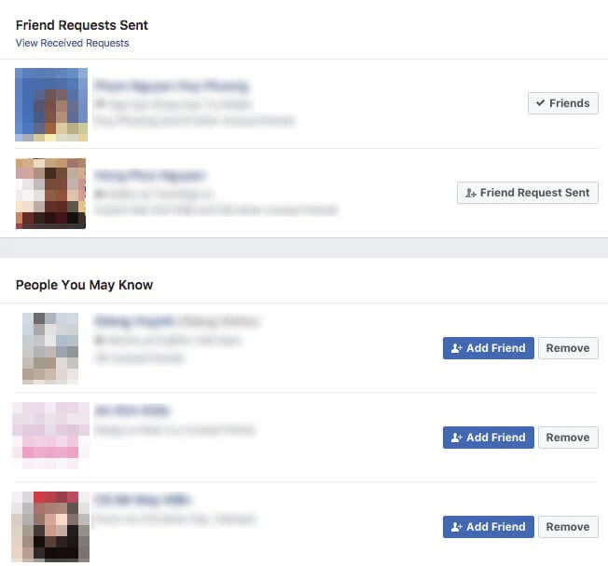This screenshot has width=608, height=566.
Task: Add third suggested person as friend
Action: point(489,527)
